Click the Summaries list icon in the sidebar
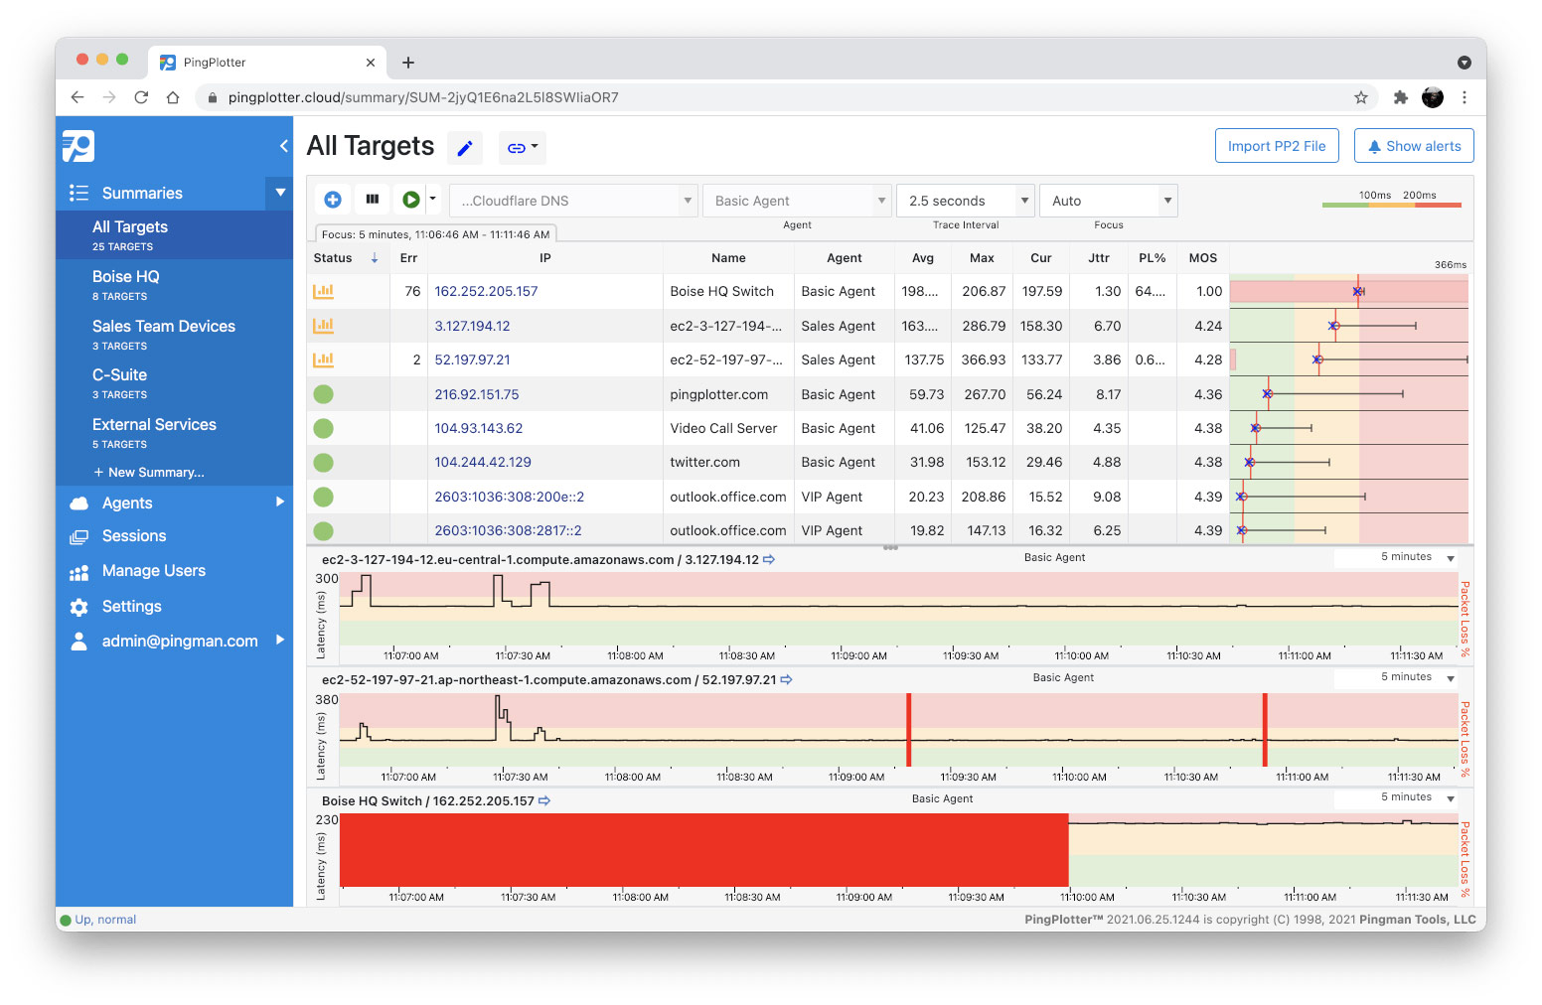The width and height of the screenshot is (1542, 1005). [78, 193]
